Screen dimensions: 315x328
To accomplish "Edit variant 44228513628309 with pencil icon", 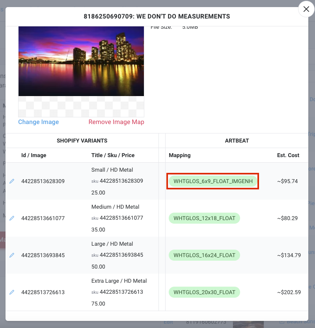I will (x=12, y=181).
